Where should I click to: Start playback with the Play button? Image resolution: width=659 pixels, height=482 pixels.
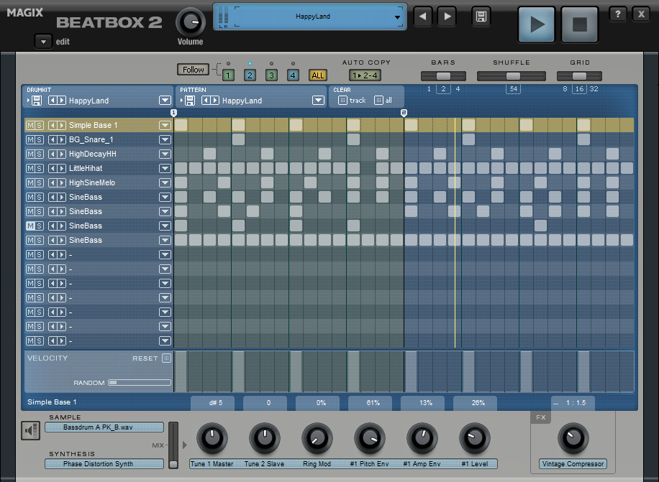click(536, 24)
